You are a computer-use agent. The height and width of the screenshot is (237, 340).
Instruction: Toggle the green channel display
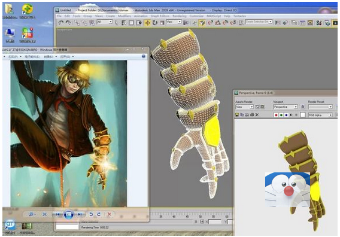[281, 115]
